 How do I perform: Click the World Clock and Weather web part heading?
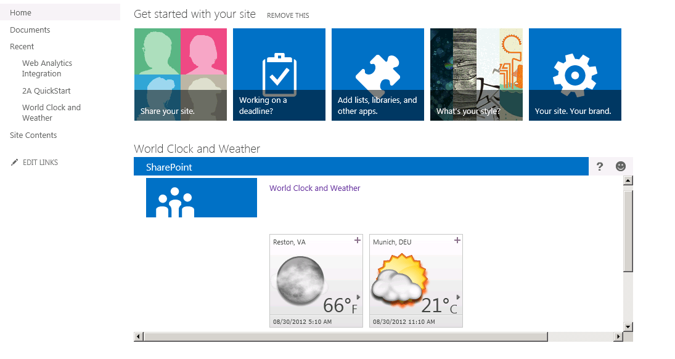[197, 149]
